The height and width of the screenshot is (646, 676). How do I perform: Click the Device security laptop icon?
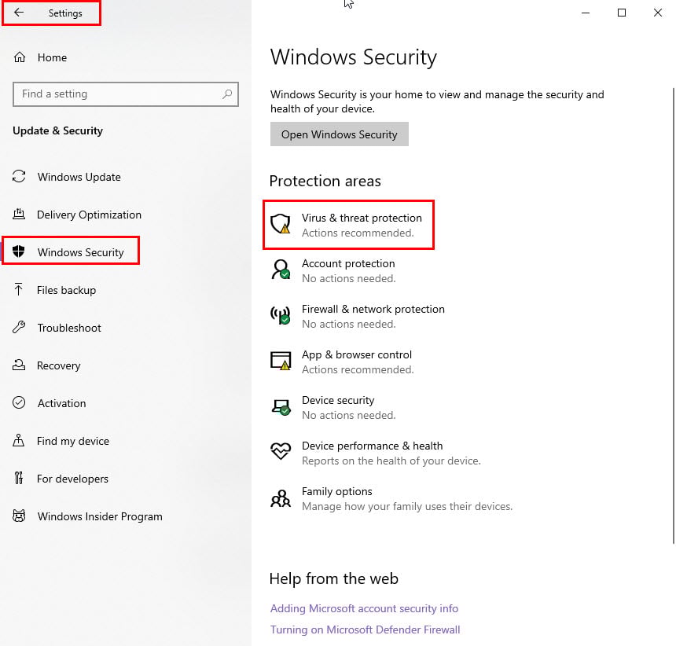[281, 406]
